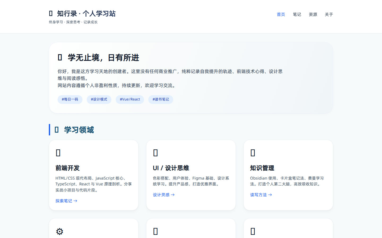This screenshot has width=382, height=238.
Task: Click the site logo icon beside 知行录
Action: click(51, 13)
